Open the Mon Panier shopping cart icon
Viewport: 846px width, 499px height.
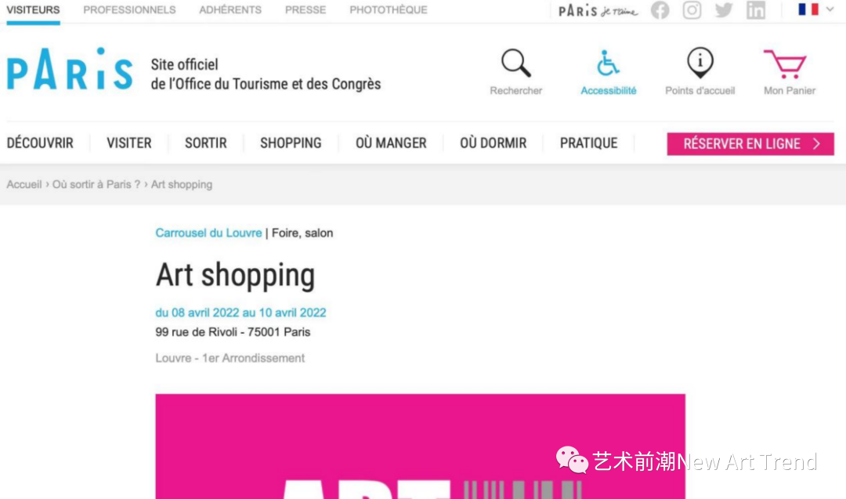click(x=785, y=63)
